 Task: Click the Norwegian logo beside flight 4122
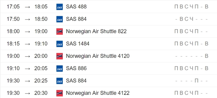(x=60, y=93)
